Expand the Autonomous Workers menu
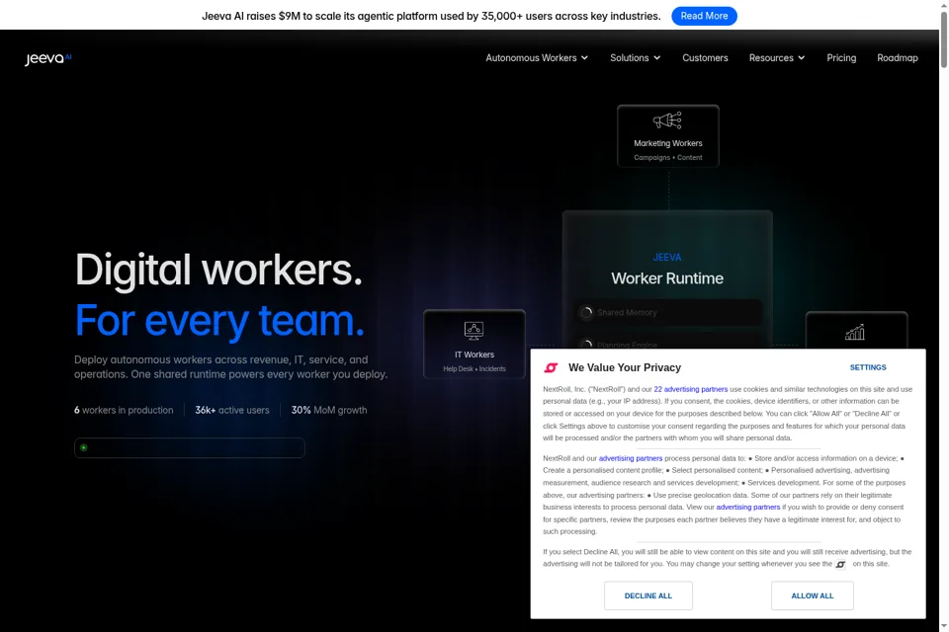Viewport: 949px width, 632px height. [x=536, y=58]
